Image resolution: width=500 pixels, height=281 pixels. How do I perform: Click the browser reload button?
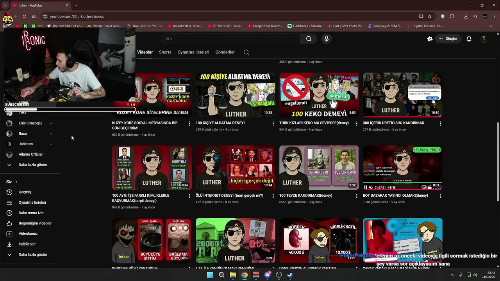(x=24, y=16)
